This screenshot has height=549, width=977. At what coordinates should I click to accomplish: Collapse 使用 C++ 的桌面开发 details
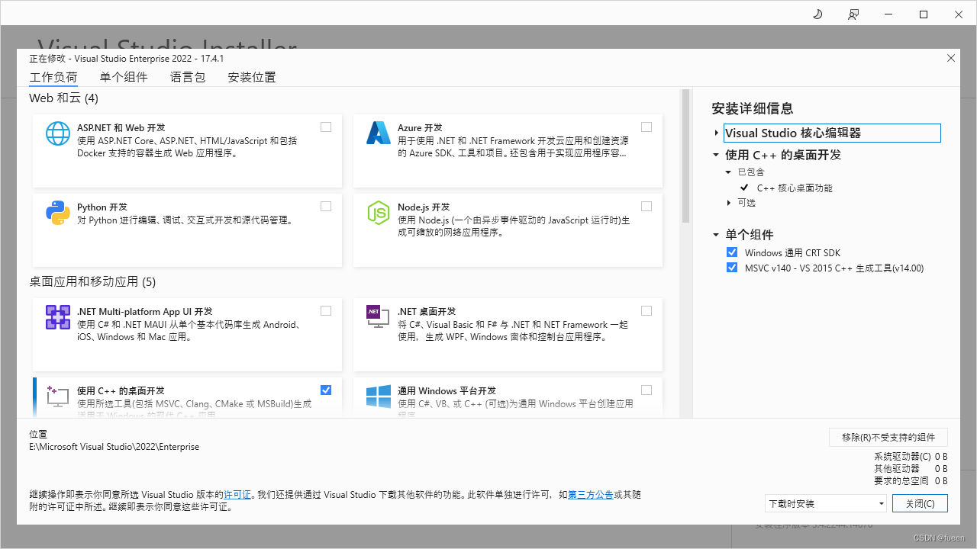click(x=716, y=155)
